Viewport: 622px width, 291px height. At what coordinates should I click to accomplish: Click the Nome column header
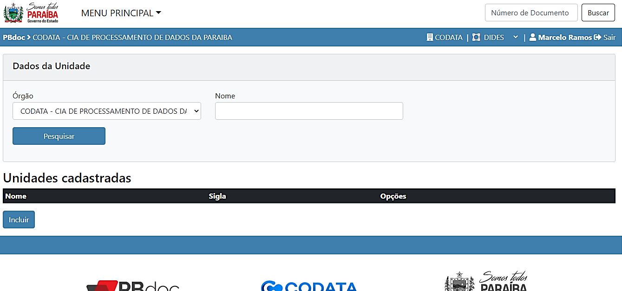[x=16, y=196]
